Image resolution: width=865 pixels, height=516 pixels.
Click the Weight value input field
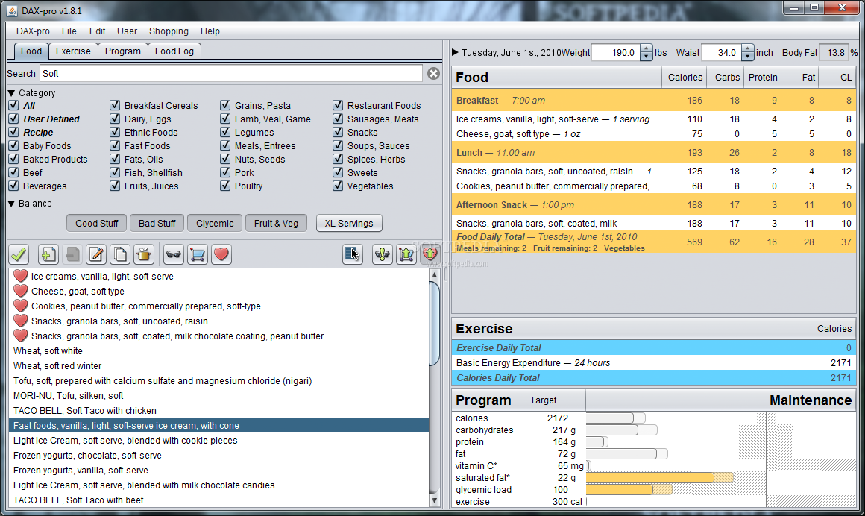click(x=616, y=52)
